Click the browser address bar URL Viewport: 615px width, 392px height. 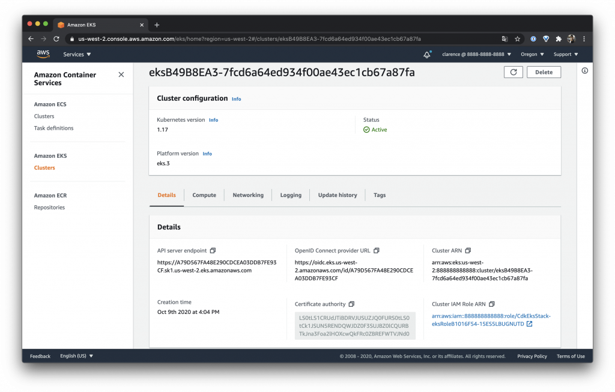tap(249, 39)
